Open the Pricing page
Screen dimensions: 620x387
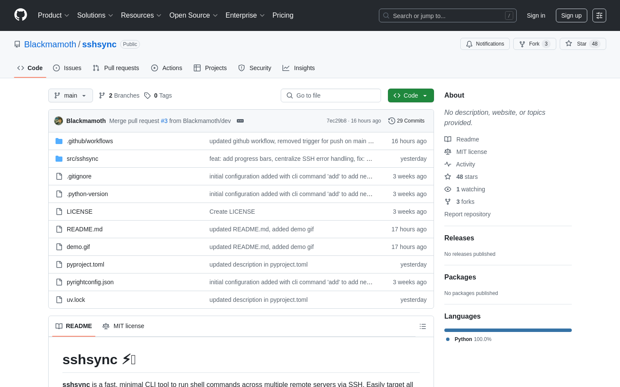click(283, 15)
